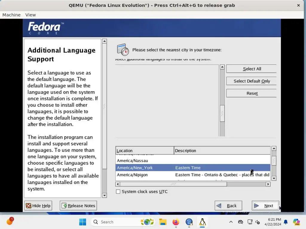This screenshot has height=229, width=306.
Task: Click timezone list horizontal scrollbar thumb
Action: coord(174,184)
